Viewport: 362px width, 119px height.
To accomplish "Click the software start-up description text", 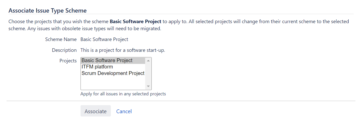I will 123,50.
